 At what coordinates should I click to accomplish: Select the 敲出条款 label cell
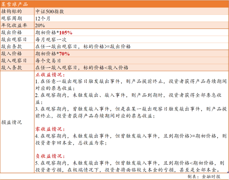coord(17,46)
